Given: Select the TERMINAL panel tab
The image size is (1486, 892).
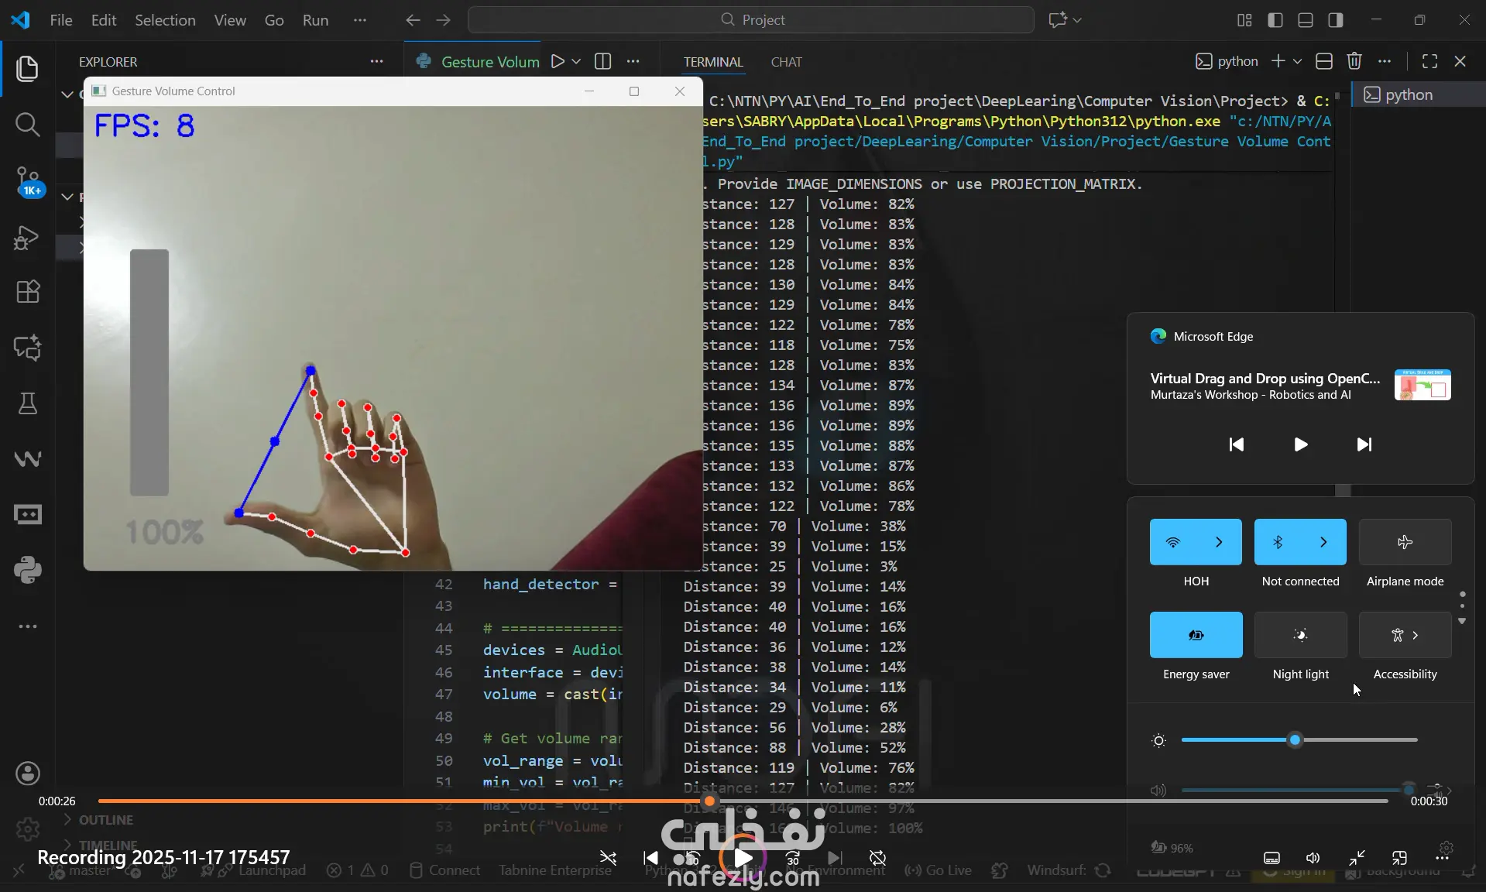Looking at the screenshot, I should point(713,62).
